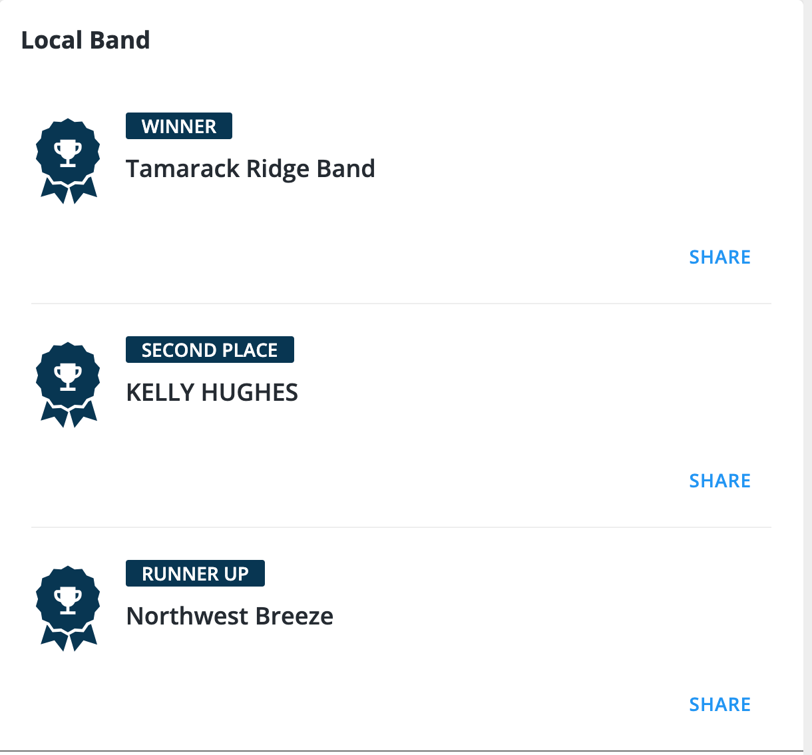812x755 pixels.
Task: Click the Runner Up award ribbon icon
Action: click(x=68, y=609)
